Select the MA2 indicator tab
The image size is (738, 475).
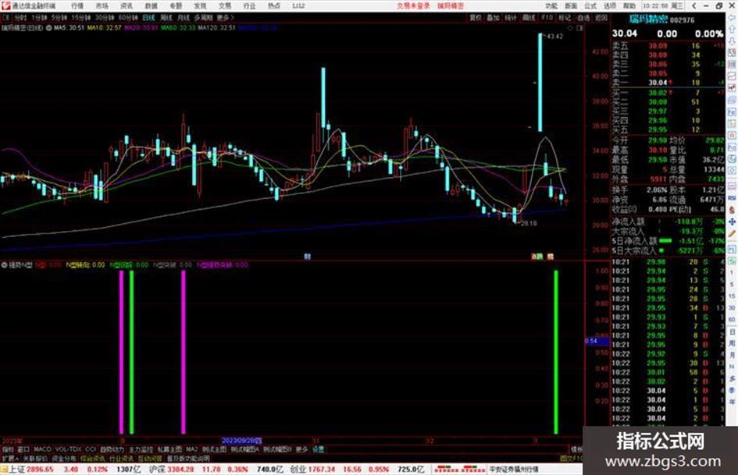tap(191, 449)
